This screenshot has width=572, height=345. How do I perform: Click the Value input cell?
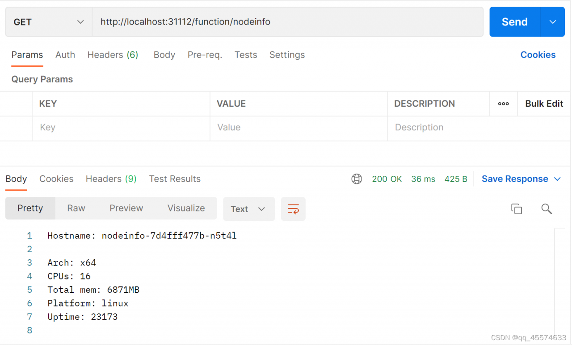(299, 129)
